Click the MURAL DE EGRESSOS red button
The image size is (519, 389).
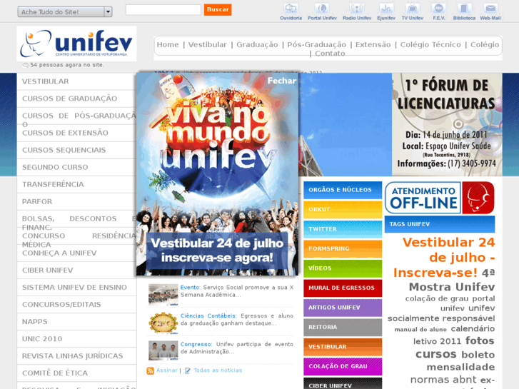(x=343, y=288)
